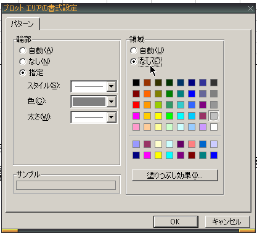
Task: Pick the dark teal-blue swatch, top row
Action: click(181, 83)
